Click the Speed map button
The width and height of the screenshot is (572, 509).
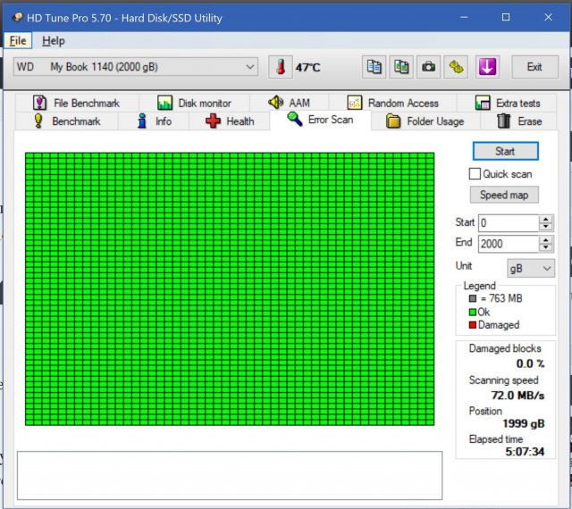[504, 195]
